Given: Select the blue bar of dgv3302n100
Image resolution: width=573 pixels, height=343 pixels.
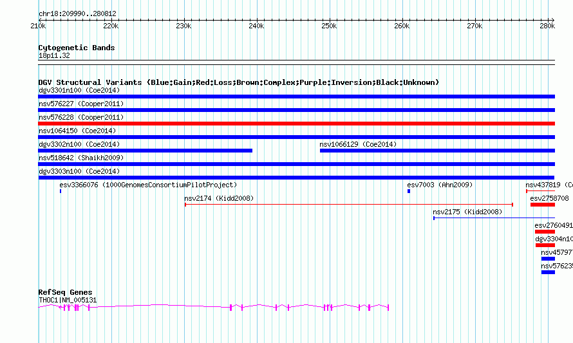Looking at the screenshot, I should click(145, 151).
